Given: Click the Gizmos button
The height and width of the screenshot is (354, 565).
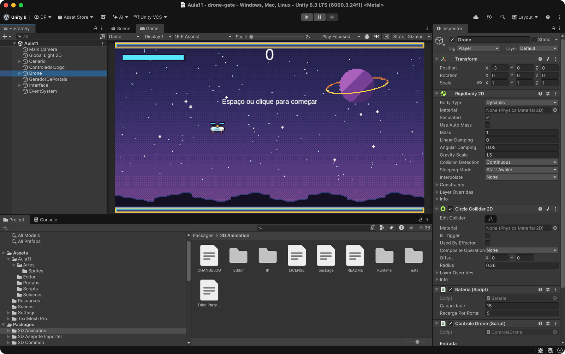Looking at the screenshot, I should pos(415,37).
